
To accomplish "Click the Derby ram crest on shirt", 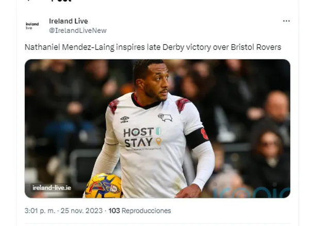I will tap(165, 117).
